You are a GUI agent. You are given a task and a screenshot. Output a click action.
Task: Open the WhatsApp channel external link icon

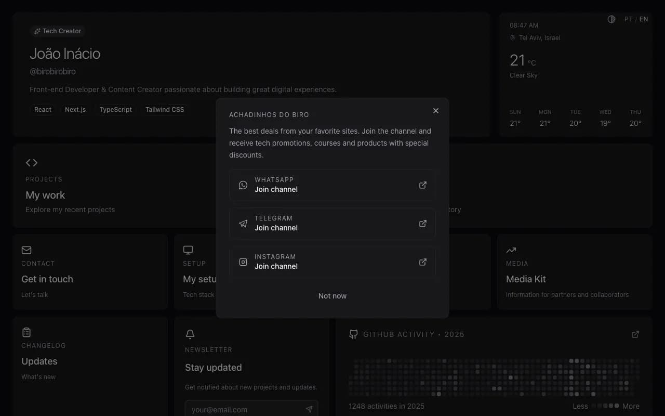click(422, 185)
